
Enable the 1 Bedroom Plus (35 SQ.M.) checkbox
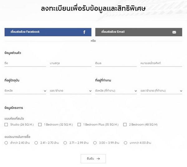coord(79,125)
